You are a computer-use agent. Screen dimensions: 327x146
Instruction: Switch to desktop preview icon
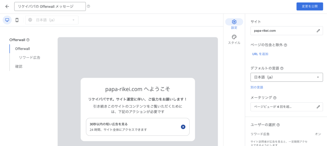coord(7,20)
